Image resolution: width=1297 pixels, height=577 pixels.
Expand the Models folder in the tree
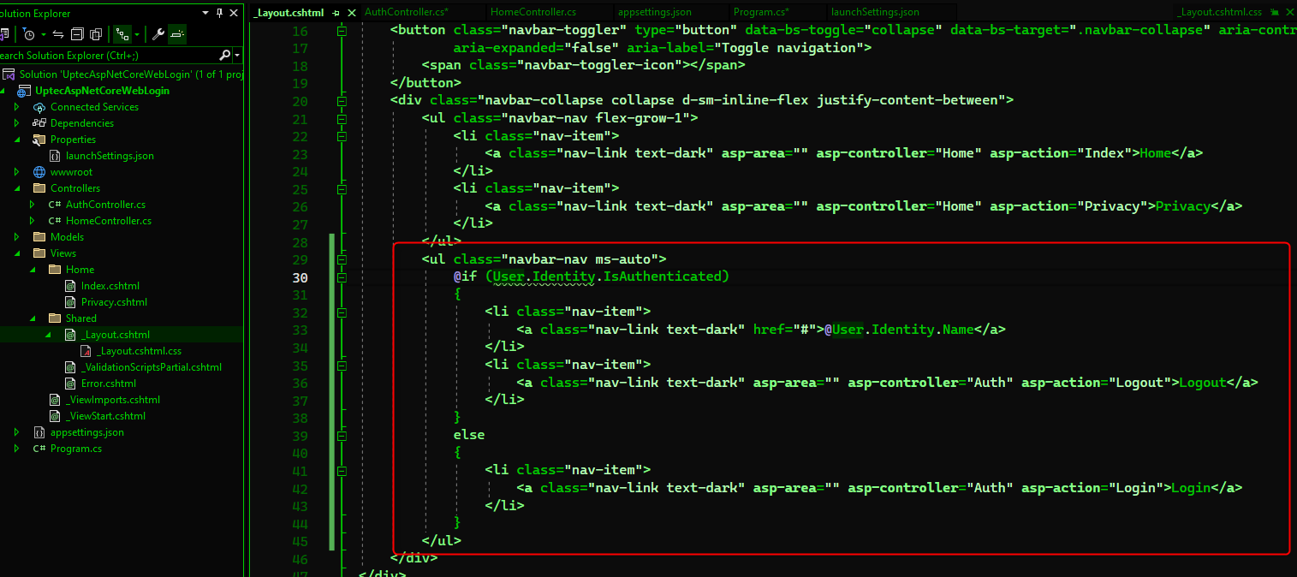pos(16,237)
